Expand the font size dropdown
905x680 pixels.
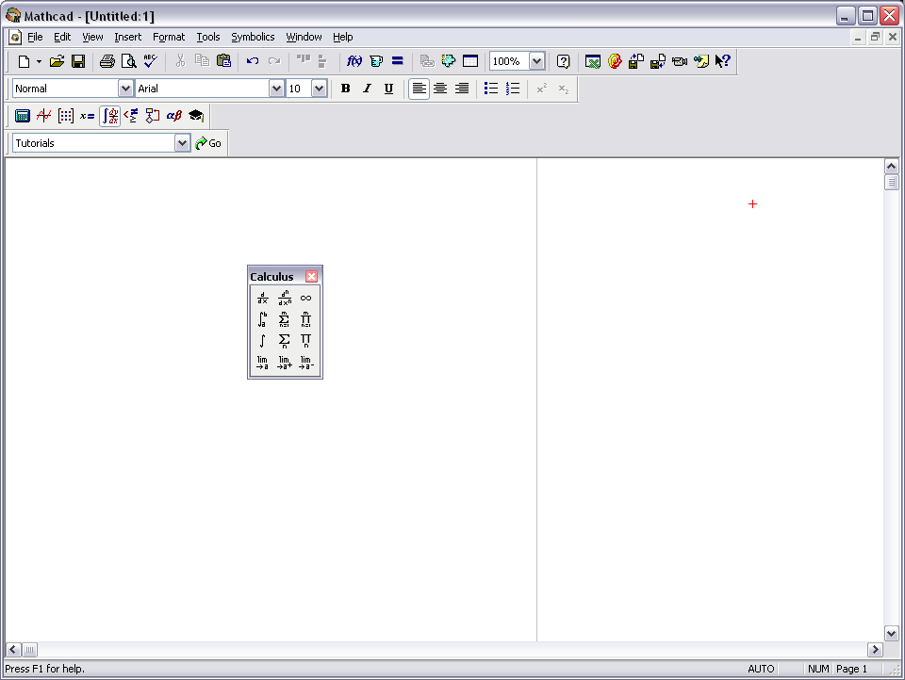tap(320, 89)
